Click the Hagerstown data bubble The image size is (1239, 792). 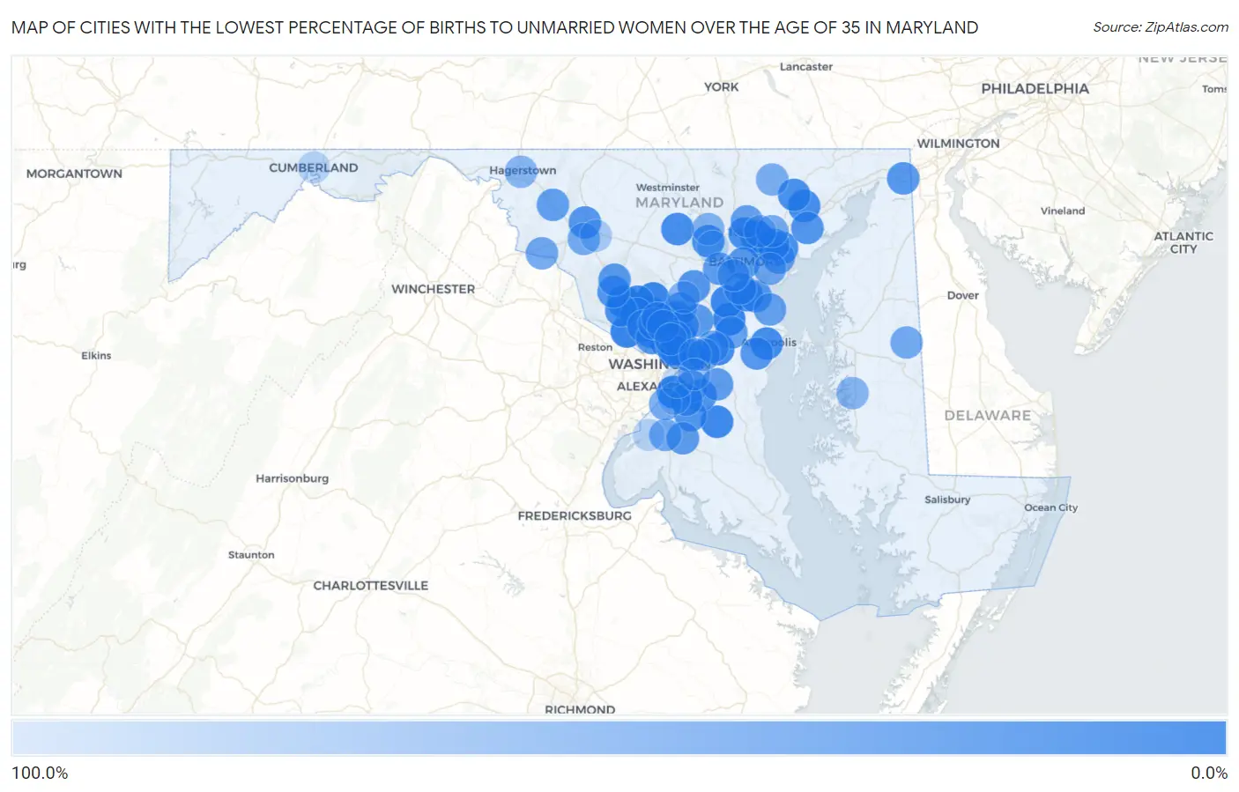click(x=521, y=170)
